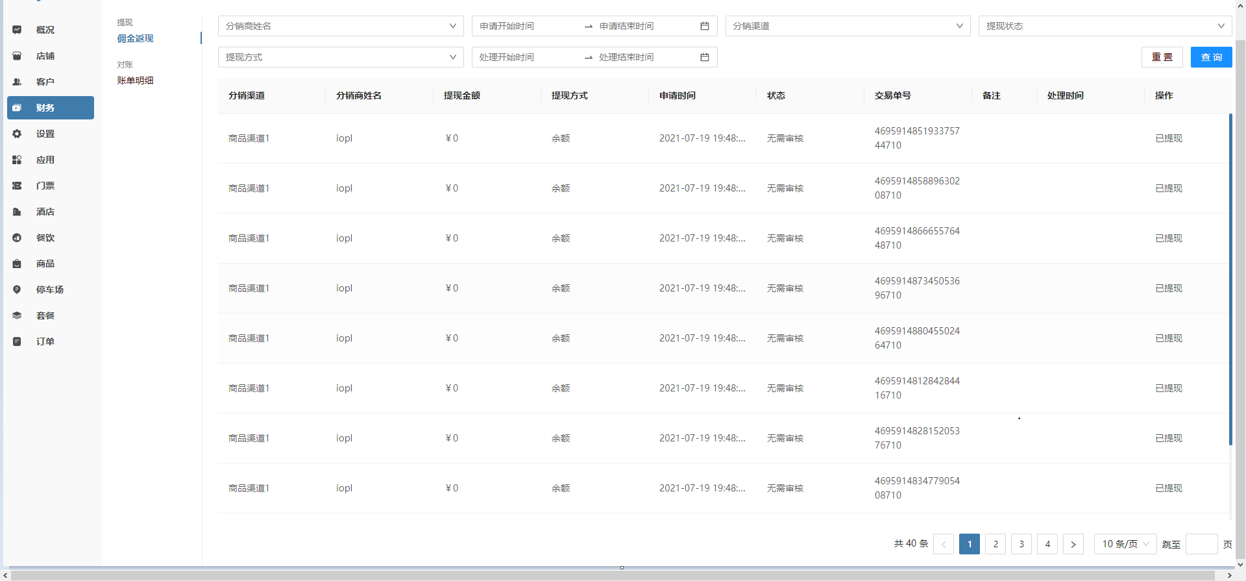This screenshot has height=581, width=1246.
Task: Click the 停车场 parking location icon
Action: point(17,290)
